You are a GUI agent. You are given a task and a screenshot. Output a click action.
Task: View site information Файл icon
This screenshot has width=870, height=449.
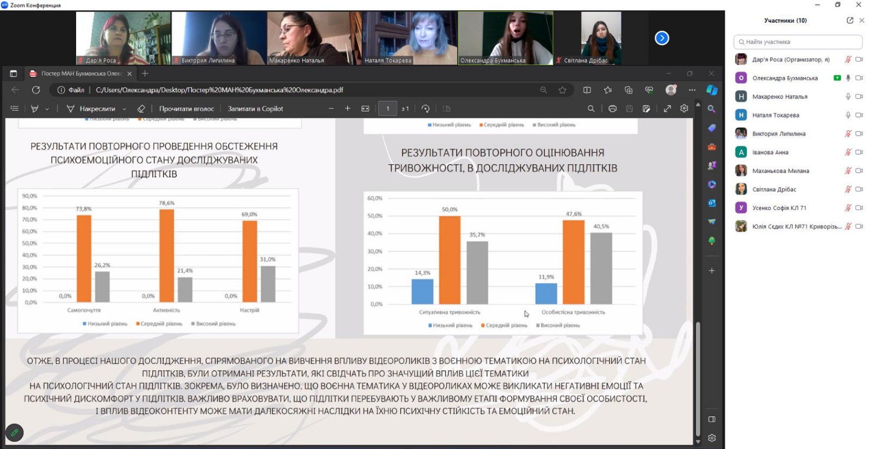tap(71, 90)
